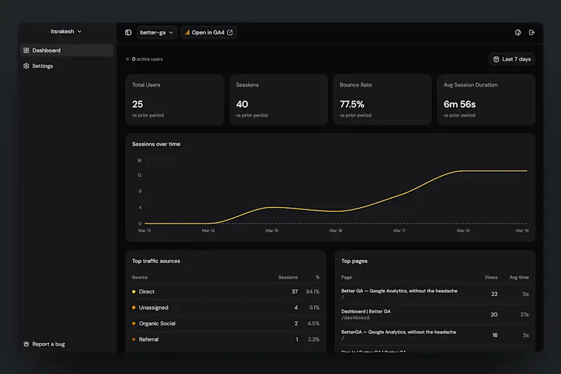Click the Organic Social source row
Screen dimensions: 561x374
click(226, 324)
